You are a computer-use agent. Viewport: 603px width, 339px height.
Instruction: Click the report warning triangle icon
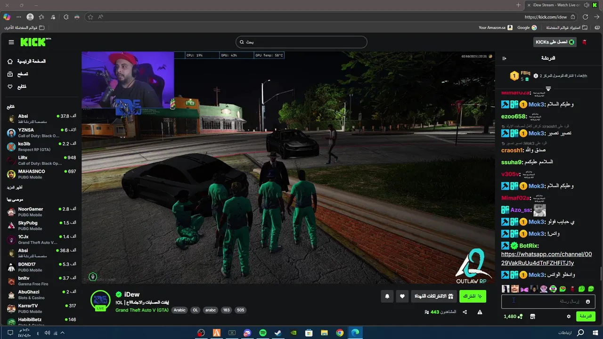coord(480,312)
